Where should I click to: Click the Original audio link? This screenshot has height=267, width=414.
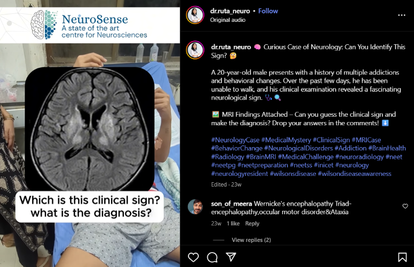click(228, 20)
